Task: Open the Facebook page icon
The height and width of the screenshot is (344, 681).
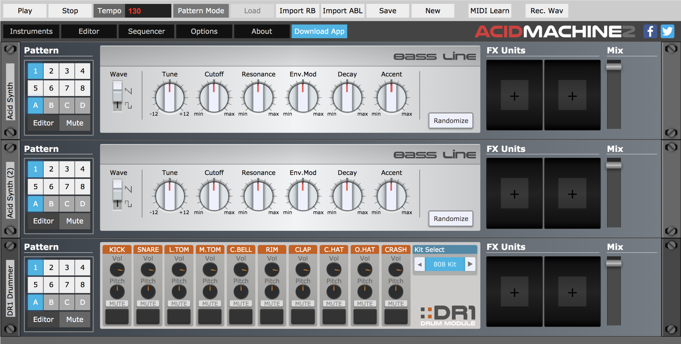Action: (650, 31)
